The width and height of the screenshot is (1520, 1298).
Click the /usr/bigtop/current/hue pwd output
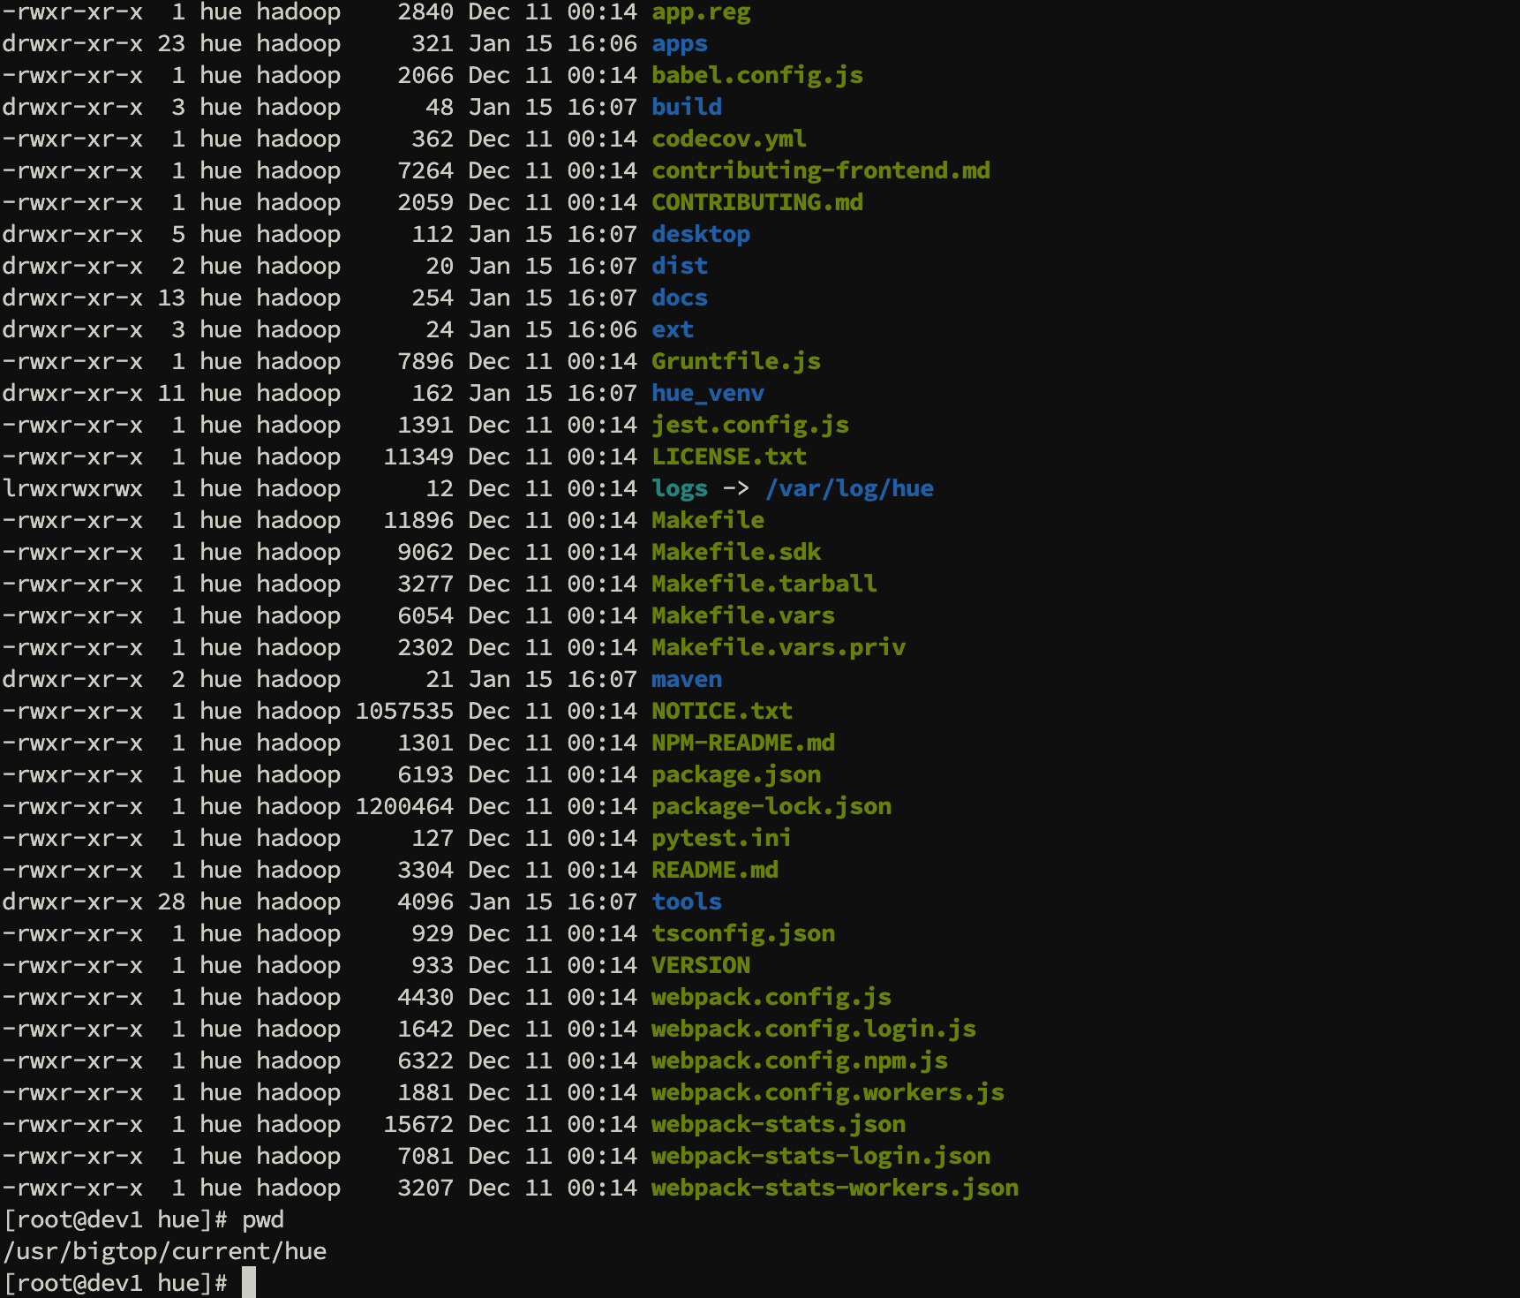click(165, 1252)
